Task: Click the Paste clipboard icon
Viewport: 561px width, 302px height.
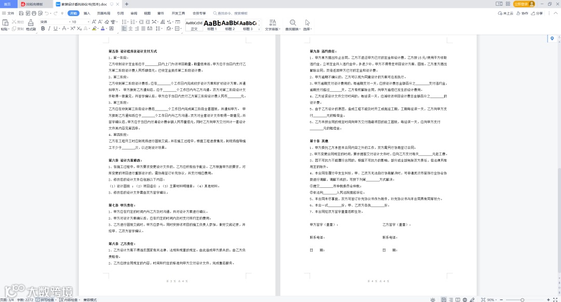Action: click(5, 23)
